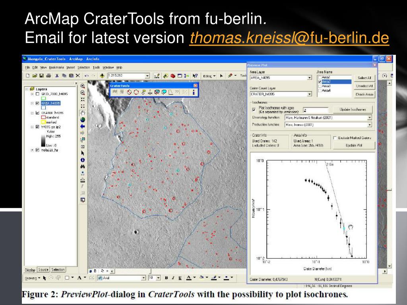Open the Chronology function dropdown
407x305 pixels.
[x=369, y=118]
